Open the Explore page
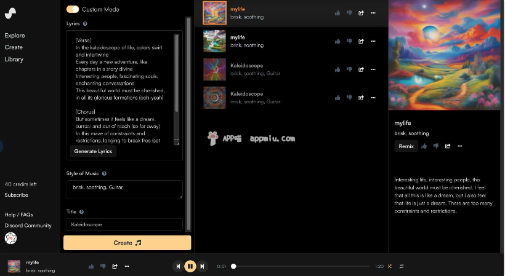The height and width of the screenshot is (276, 505). coord(15,36)
